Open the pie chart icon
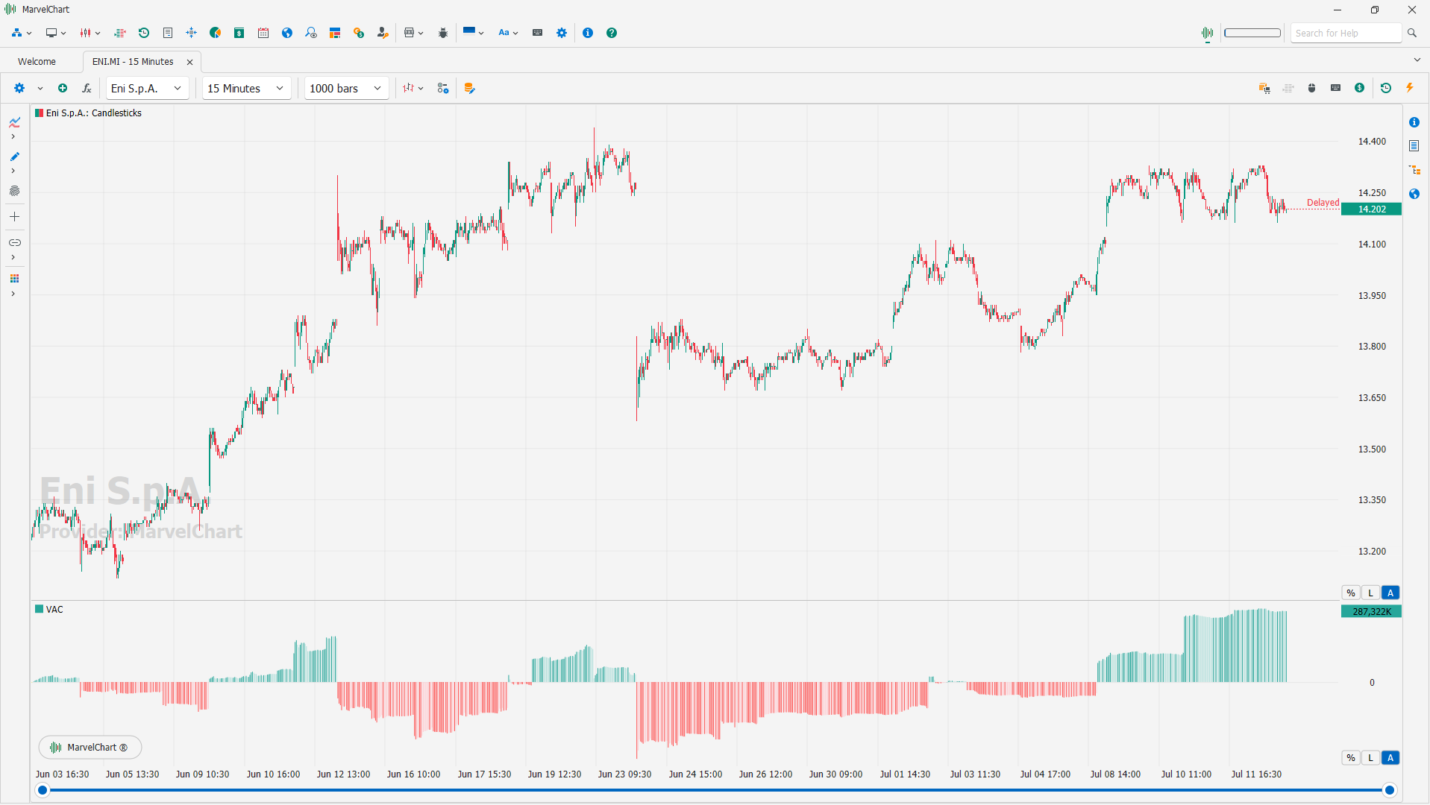The height and width of the screenshot is (805, 1430). click(x=216, y=33)
